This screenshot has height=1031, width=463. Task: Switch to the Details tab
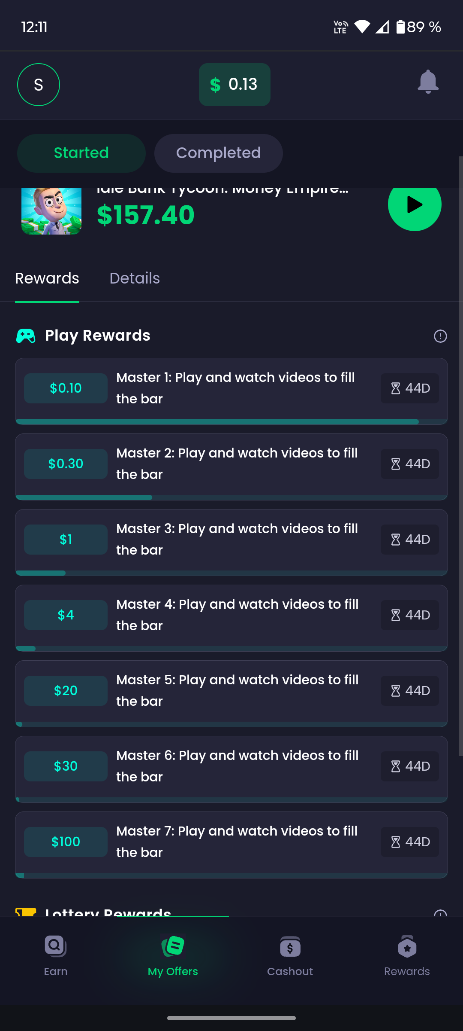[135, 278]
